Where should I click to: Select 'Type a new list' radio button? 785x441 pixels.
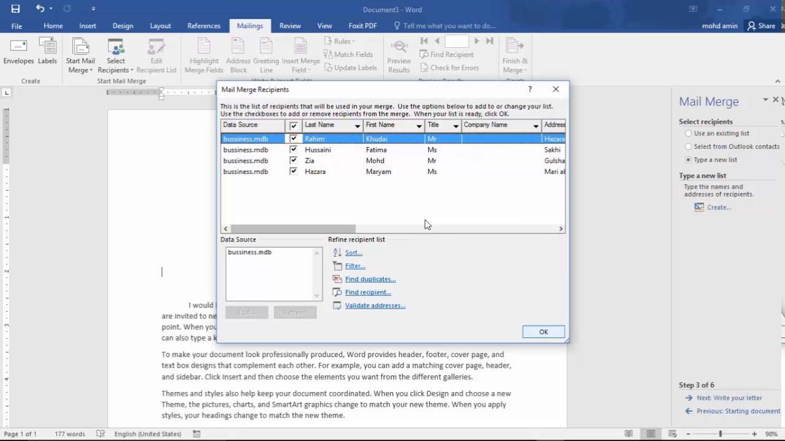(689, 160)
